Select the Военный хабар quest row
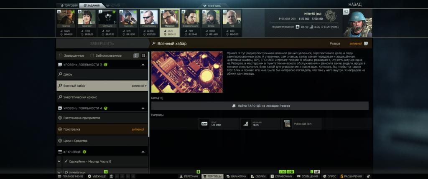The height and width of the screenshot is (179, 428). tap(102, 86)
